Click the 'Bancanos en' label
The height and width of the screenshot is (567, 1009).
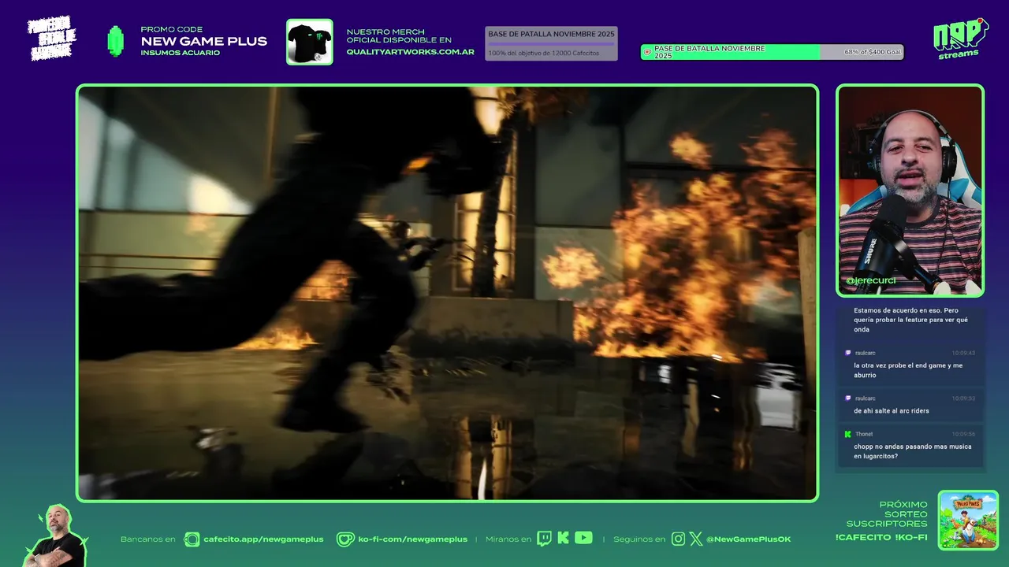click(147, 539)
